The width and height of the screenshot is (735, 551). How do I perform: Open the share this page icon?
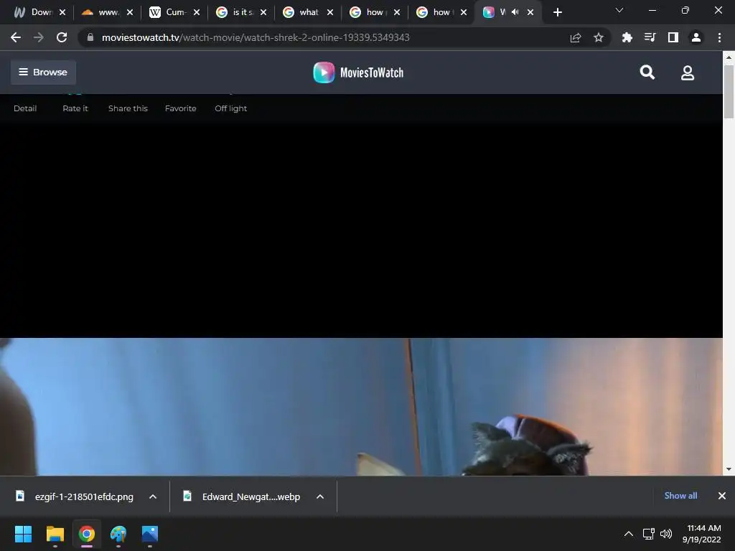tap(576, 37)
